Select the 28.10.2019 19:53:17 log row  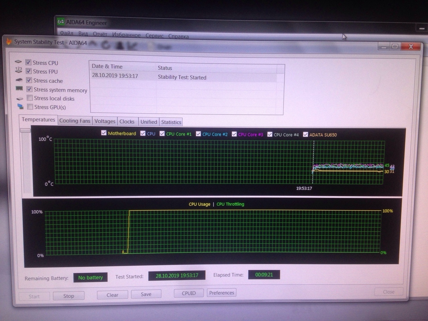pyautogui.click(x=184, y=77)
